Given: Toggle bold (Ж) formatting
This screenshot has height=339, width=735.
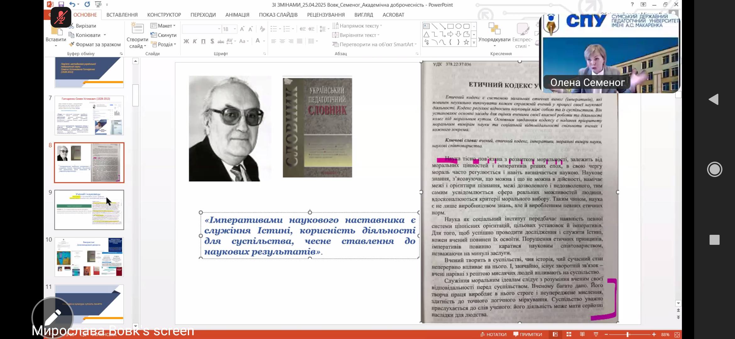Looking at the screenshot, I should point(186,41).
